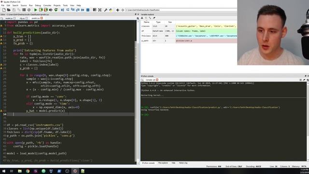Sort variables by Size column header
309x174 pixels.
coord(169,22)
